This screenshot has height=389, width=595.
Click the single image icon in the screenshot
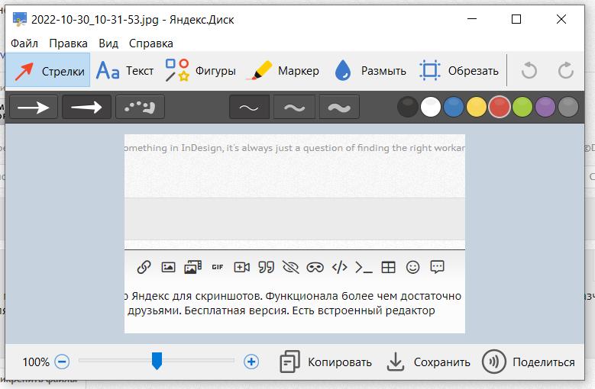[x=168, y=268]
